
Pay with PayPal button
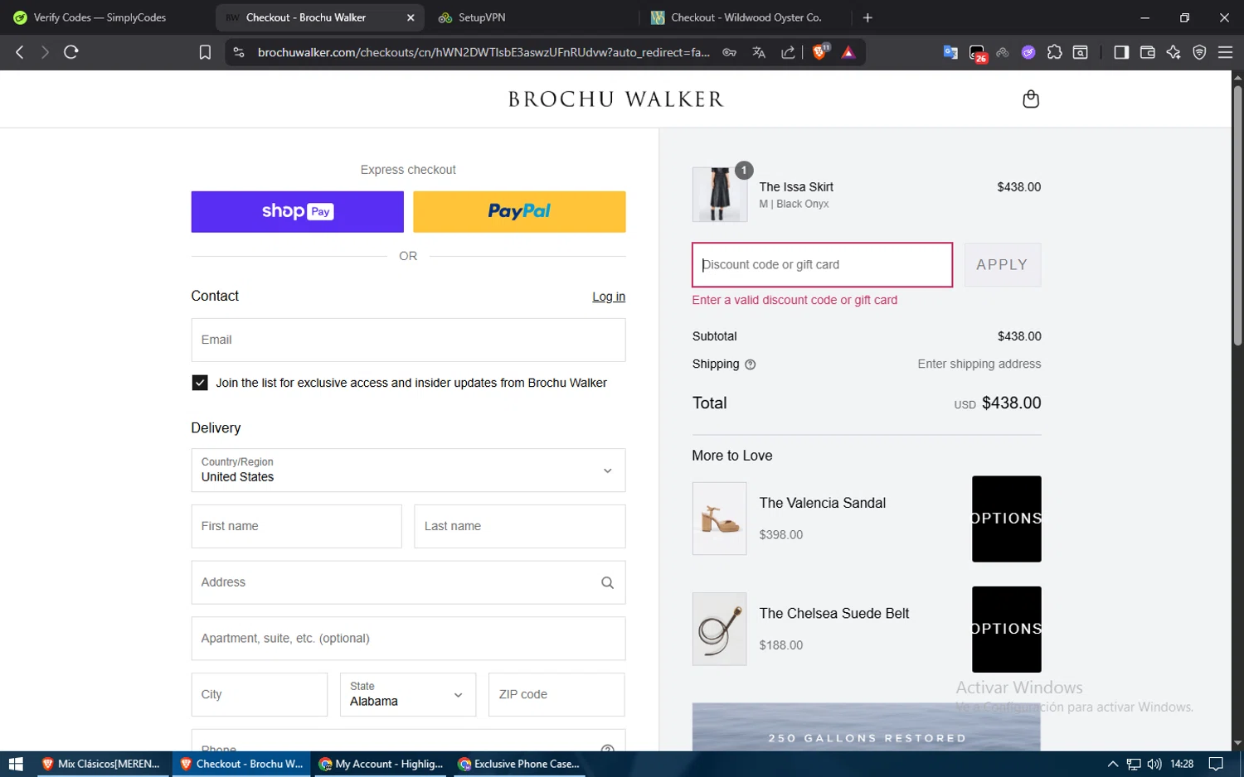click(x=519, y=212)
